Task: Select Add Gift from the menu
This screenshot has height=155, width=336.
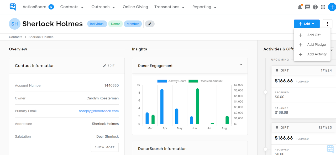Action: (x=314, y=35)
